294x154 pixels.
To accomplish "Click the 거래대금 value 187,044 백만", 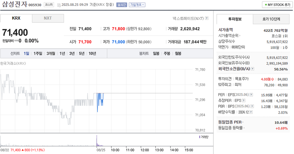I will click(195, 42).
